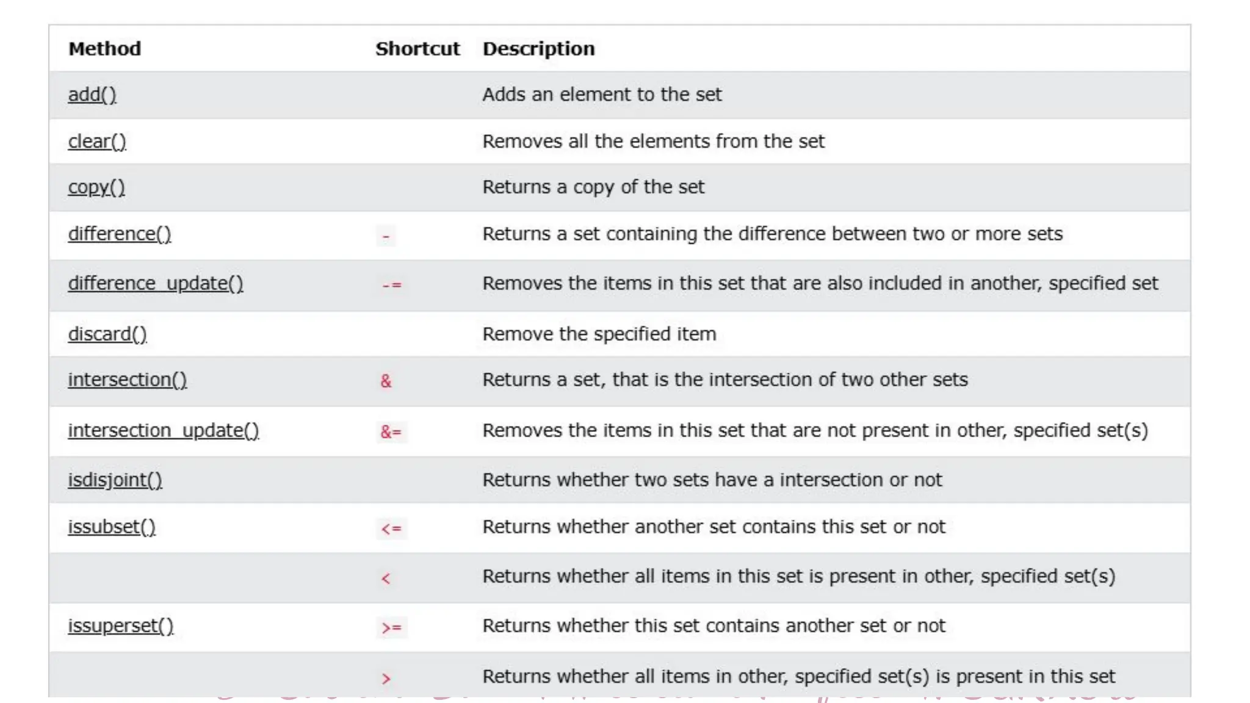
Task: Click the clear() method link
Action: click(96, 141)
